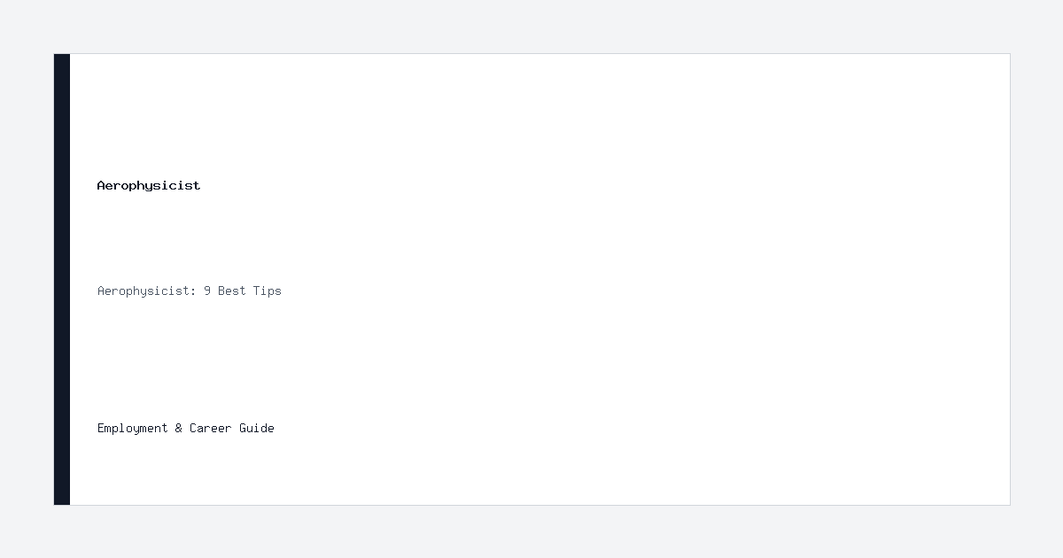
Task: Click the top of the dark left bar
Action: click(62, 62)
